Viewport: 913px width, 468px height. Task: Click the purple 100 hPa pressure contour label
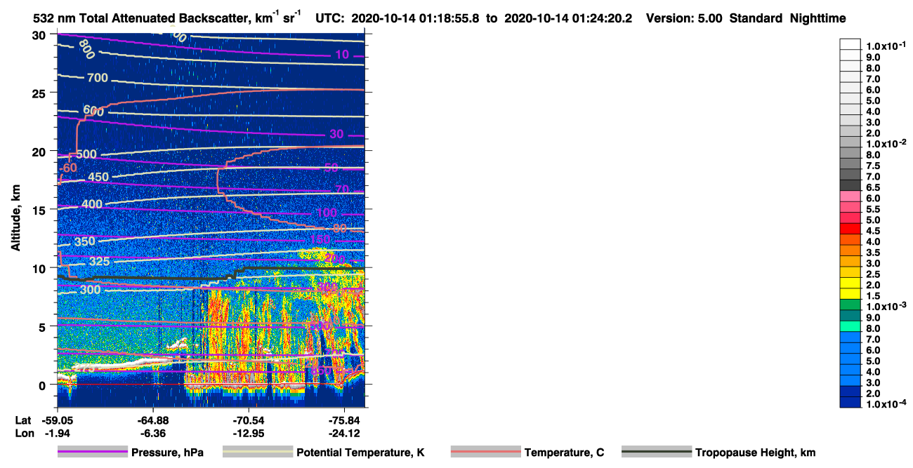coord(327,213)
